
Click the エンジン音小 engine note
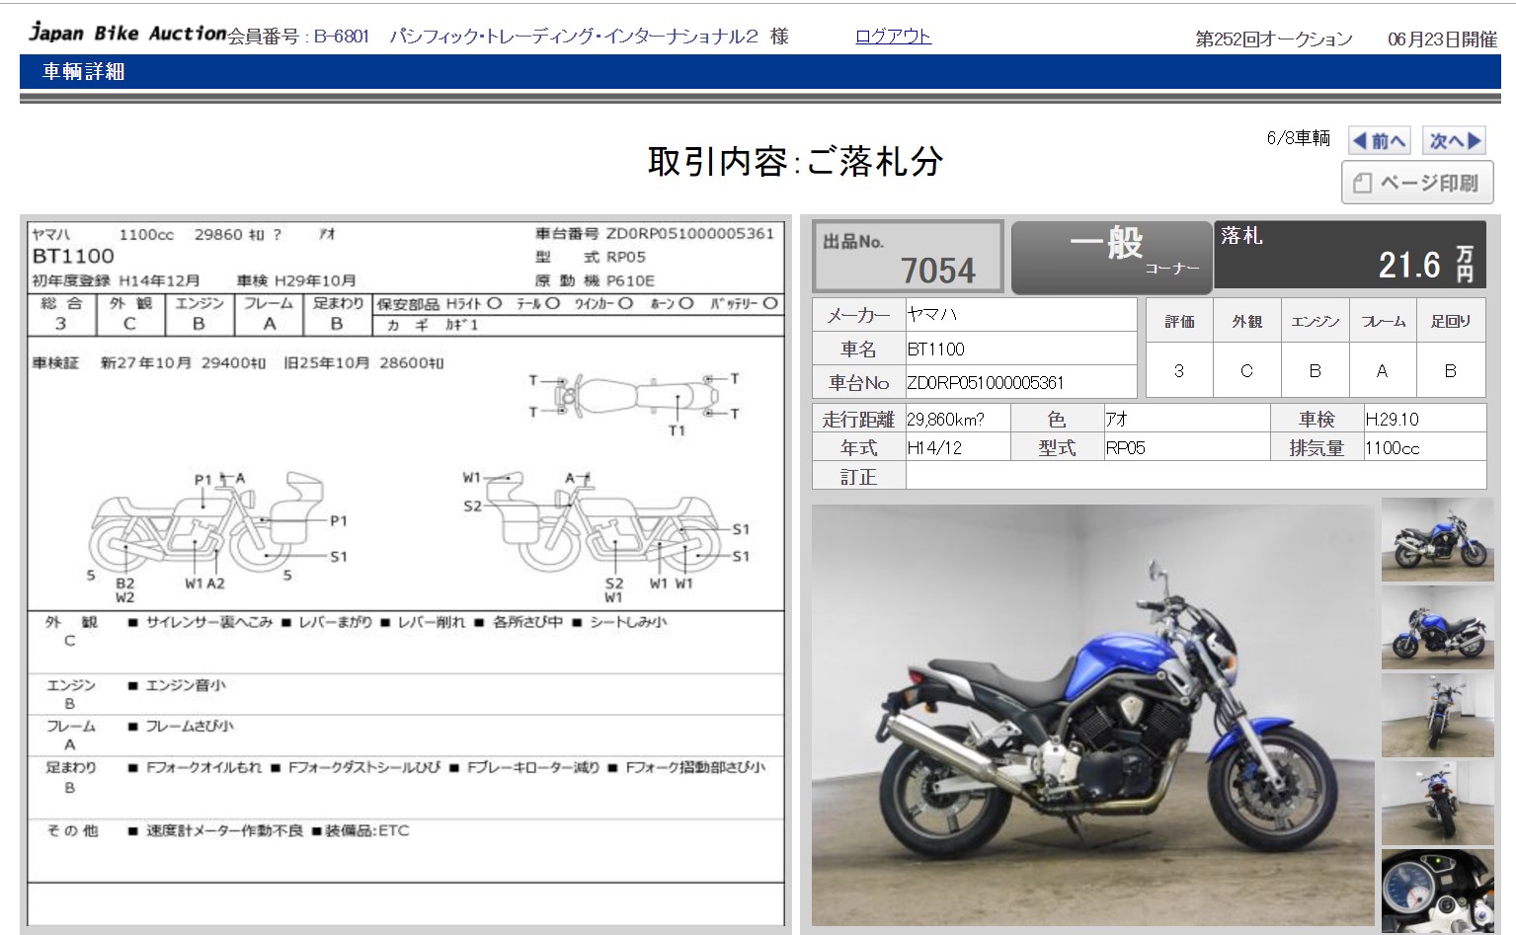click(x=185, y=684)
